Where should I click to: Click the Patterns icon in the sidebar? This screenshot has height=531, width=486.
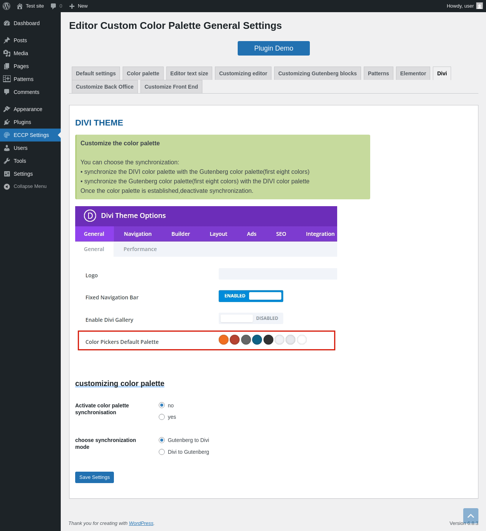click(x=7, y=79)
